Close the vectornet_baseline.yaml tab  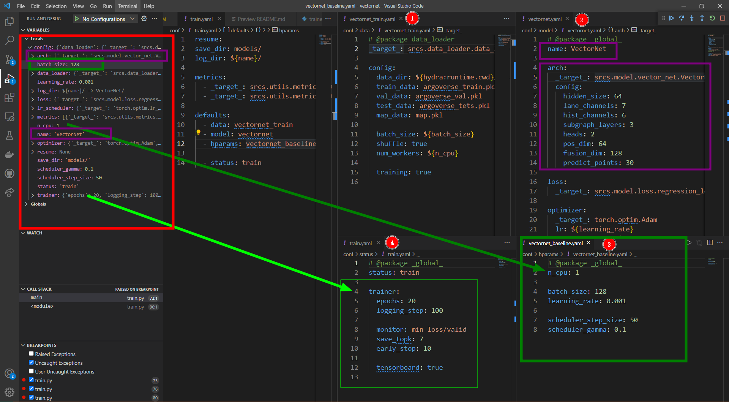[x=589, y=243]
